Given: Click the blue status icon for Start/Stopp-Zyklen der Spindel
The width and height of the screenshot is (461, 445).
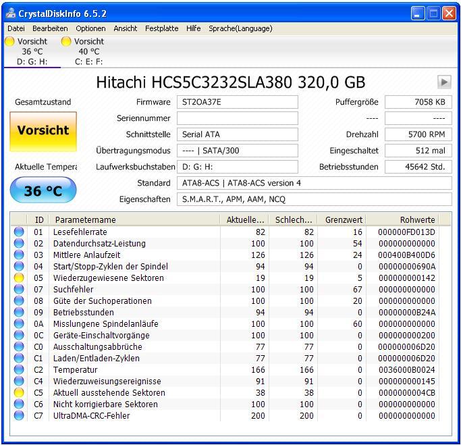Looking at the screenshot, I should pyautogui.click(x=19, y=266).
